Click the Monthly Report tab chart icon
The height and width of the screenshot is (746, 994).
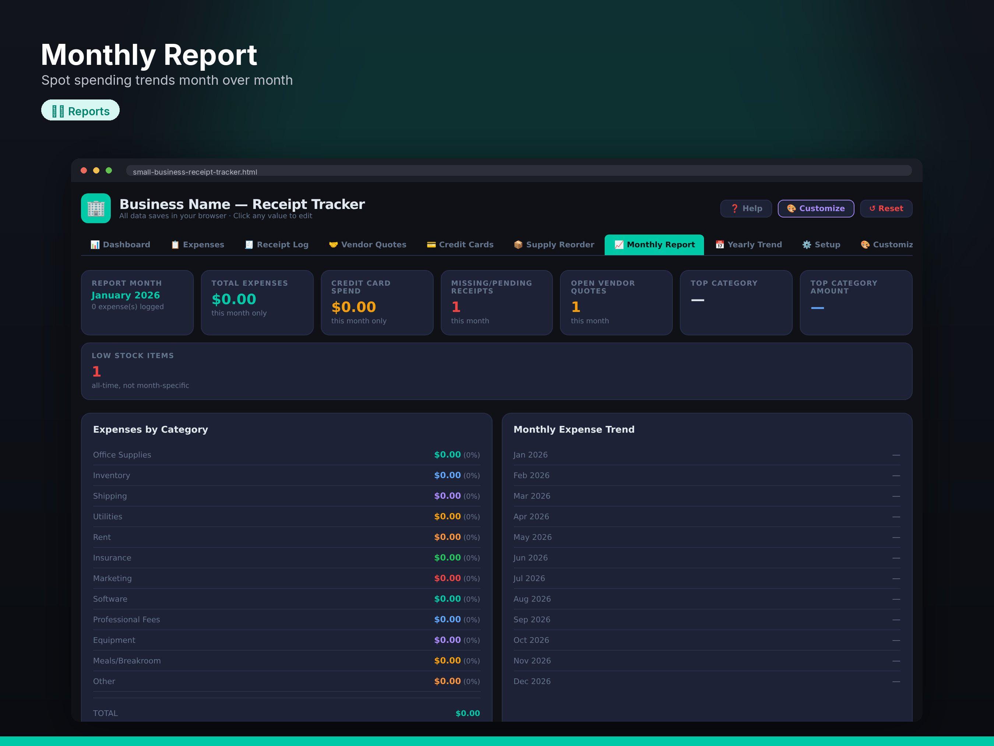click(x=619, y=245)
